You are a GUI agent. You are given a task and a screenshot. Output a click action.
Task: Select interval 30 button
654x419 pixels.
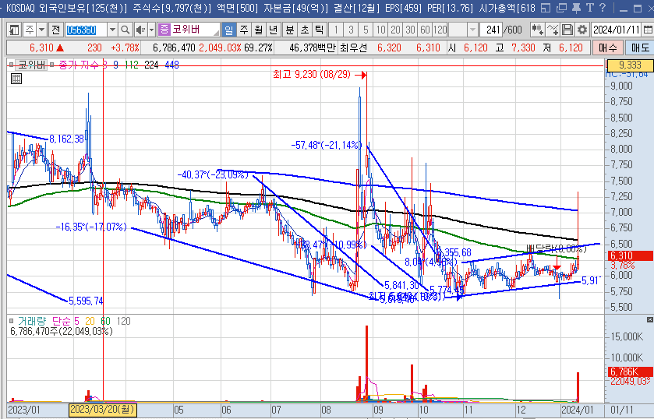click(411, 30)
